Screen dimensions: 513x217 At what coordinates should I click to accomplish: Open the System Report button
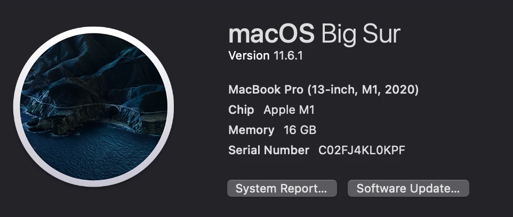282,188
